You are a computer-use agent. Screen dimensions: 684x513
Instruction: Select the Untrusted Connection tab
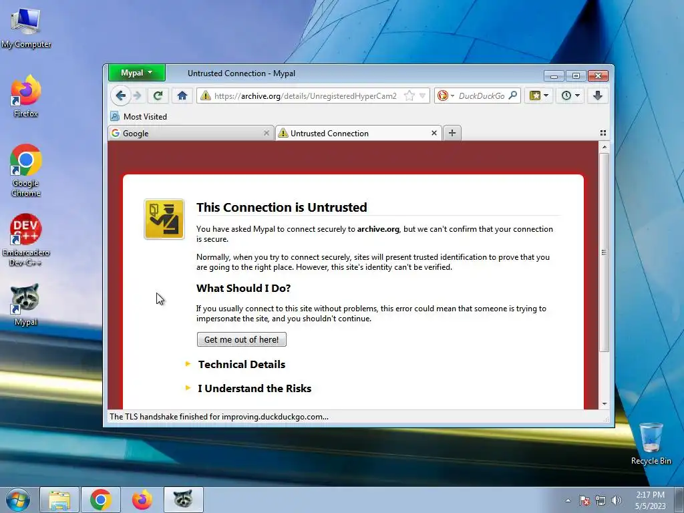click(x=358, y=133)
